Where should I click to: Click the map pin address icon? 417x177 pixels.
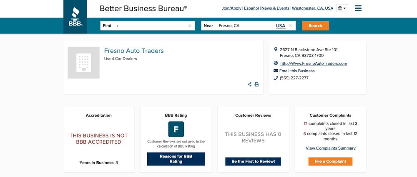pos(276,49)
